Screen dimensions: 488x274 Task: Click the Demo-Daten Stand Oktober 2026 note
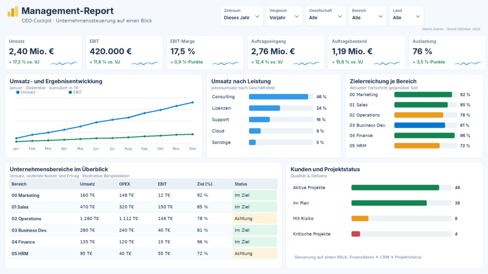coord(451,29)
